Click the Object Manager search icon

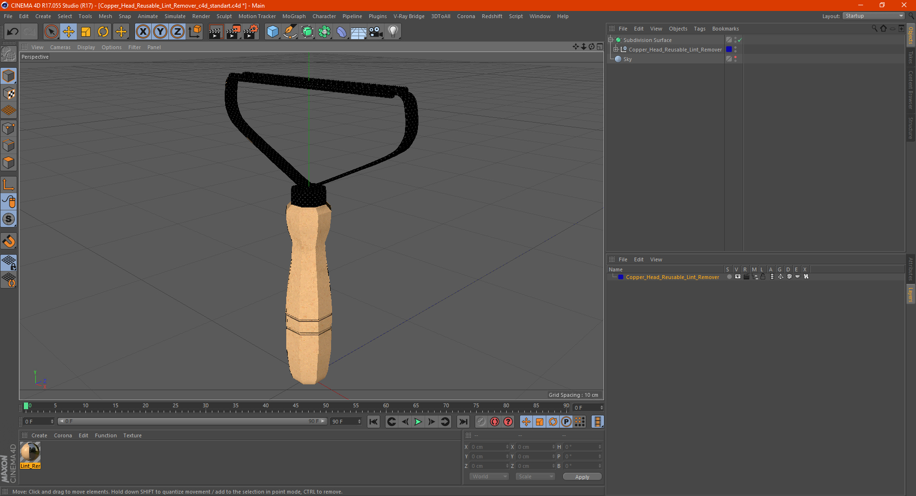pyautogui.click(x=874, y=29)
